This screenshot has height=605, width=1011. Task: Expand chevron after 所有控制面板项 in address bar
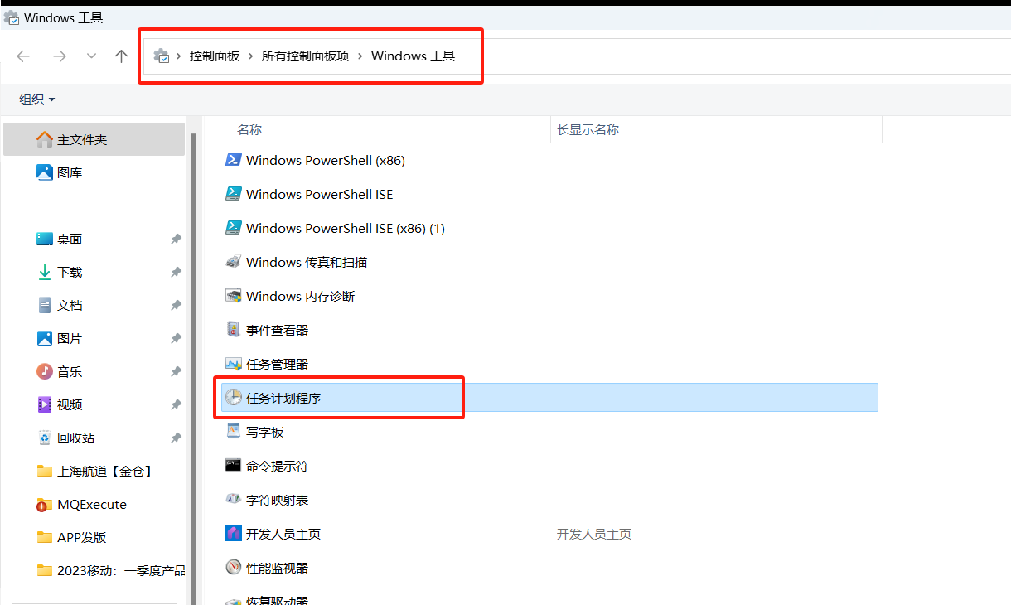coord(360,56)
